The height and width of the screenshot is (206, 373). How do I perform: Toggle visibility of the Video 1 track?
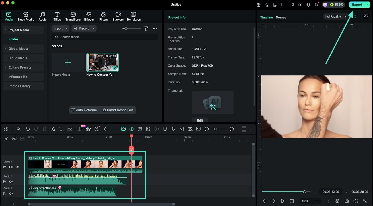17,167
